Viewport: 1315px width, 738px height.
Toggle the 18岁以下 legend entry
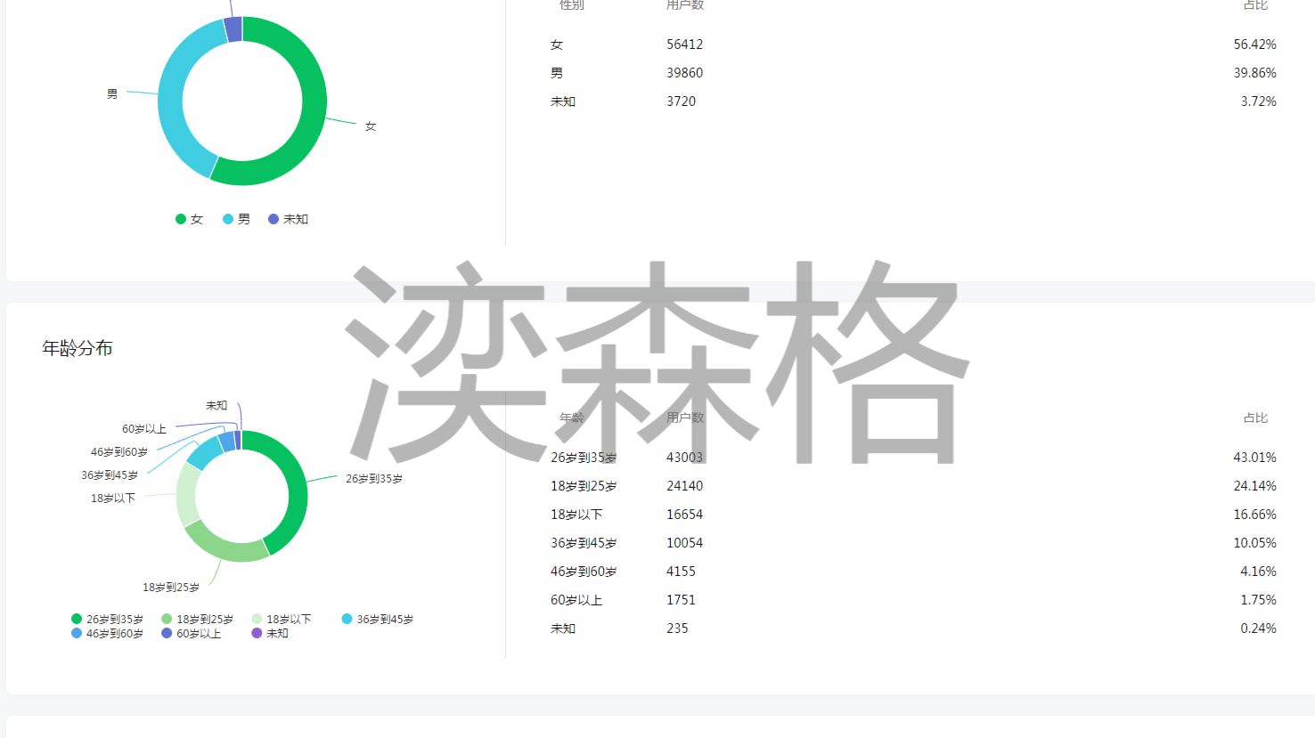click(282, 620)
